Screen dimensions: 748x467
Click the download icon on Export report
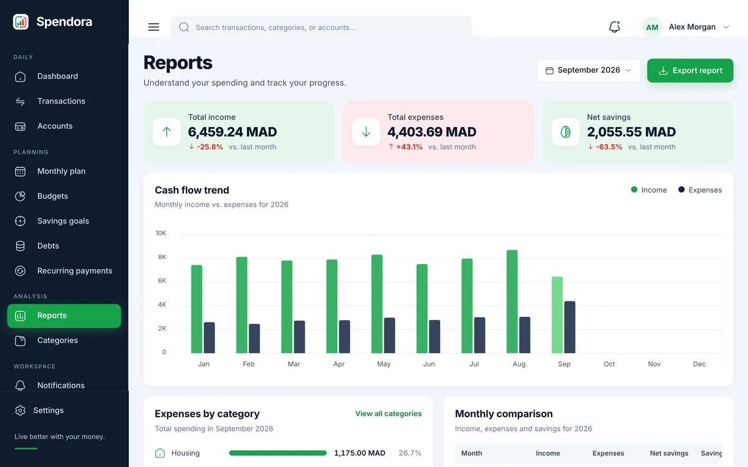(663, 70)
